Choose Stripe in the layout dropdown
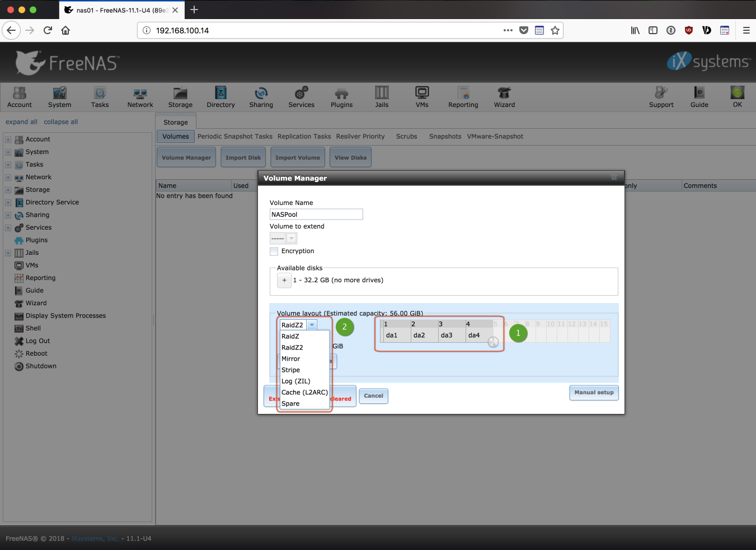The image size is (756, 550). tap(291, 370)
